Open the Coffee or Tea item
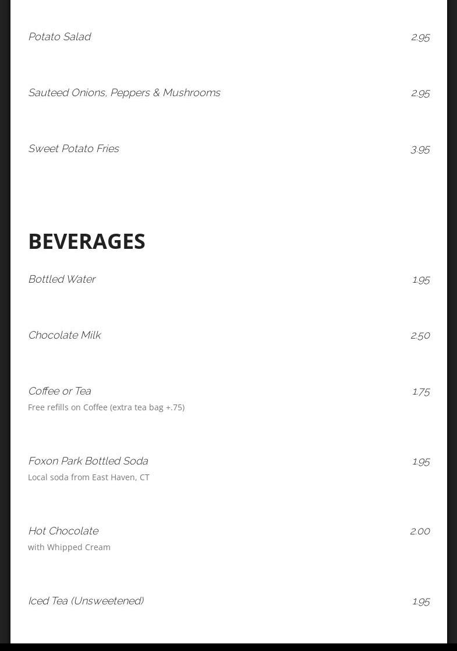Image resolution: width=457 pixels, height=651 pixels. [59, 391]
